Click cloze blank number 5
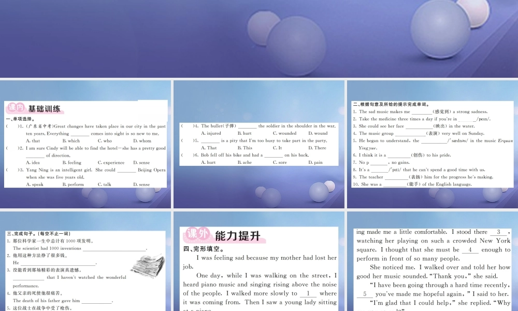Image resolution: width=518 pixels, height=311 pixels. click(x=365, y=294)
